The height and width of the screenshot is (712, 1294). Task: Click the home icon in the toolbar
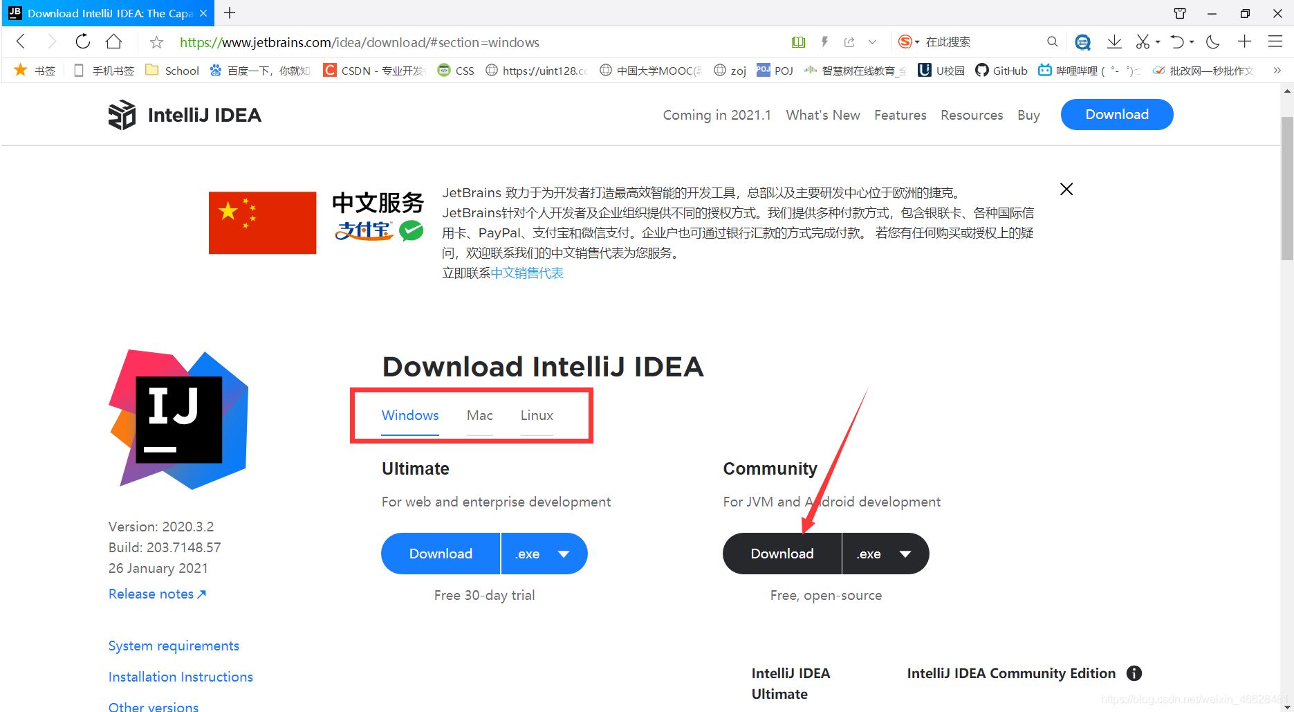click(114, 42)
